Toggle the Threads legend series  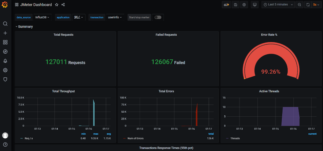pyautogui.click(x=235, y=138)
